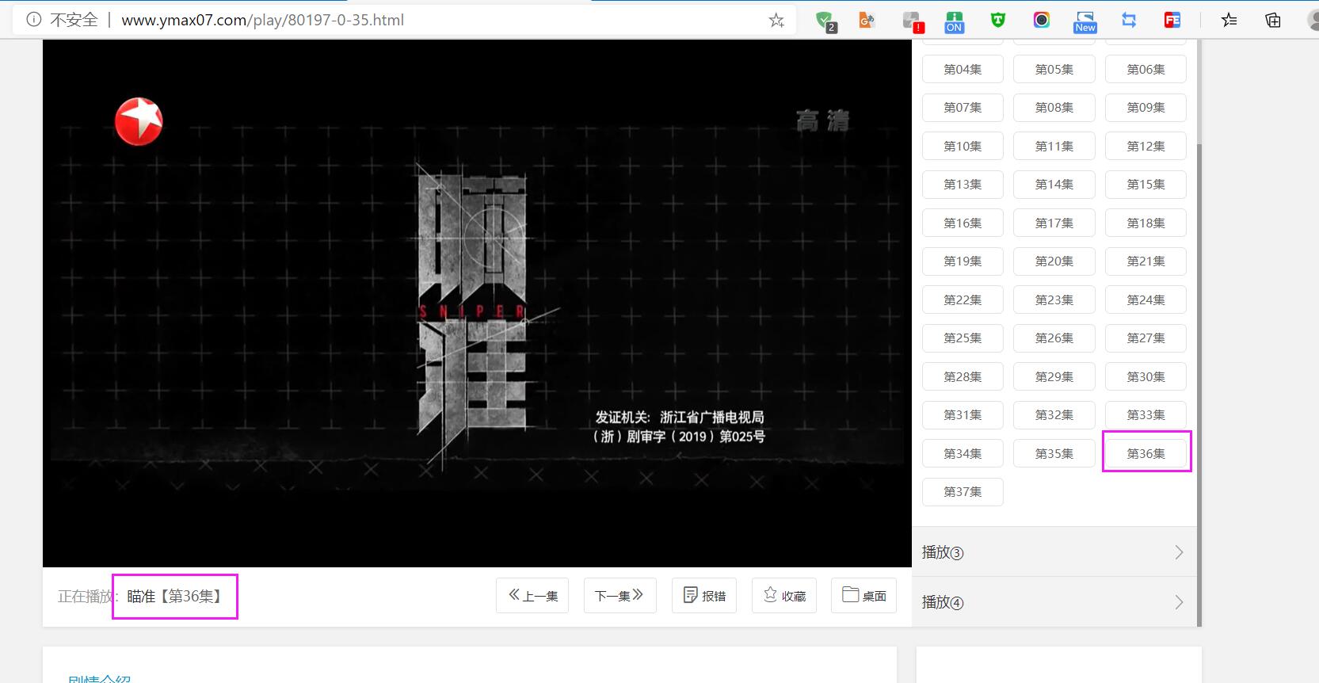
Task: Open the browser favorites list icon
Action: (x=1229, y=21)
